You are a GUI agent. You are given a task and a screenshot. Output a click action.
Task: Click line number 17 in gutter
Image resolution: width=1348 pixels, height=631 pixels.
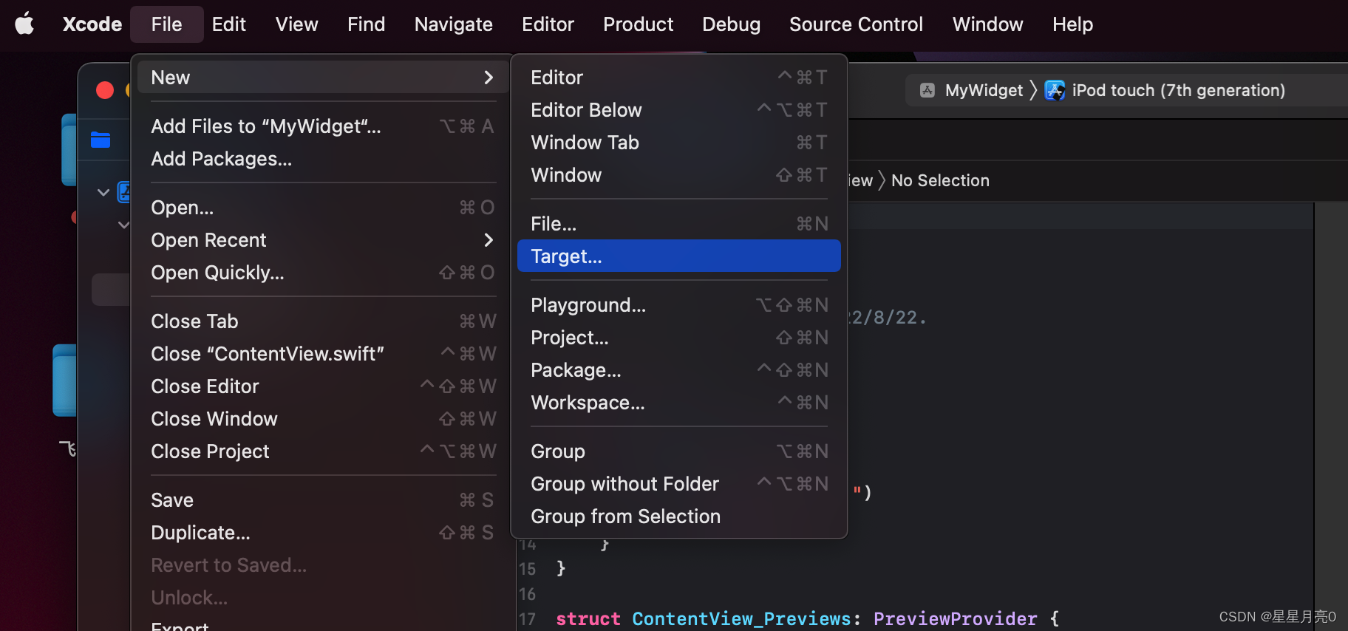(x=528, y=619)
